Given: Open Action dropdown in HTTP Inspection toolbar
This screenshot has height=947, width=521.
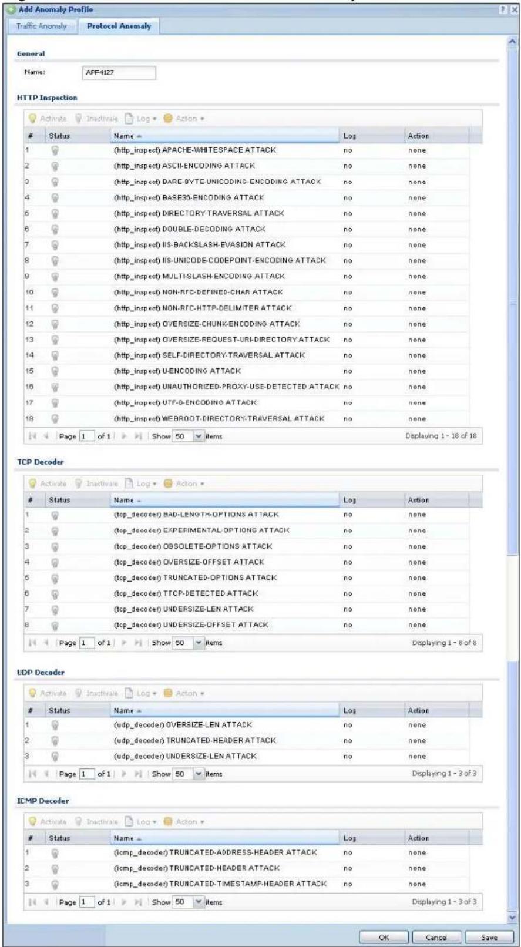Looking at the screenshot, I should click(x=184, y=119).
